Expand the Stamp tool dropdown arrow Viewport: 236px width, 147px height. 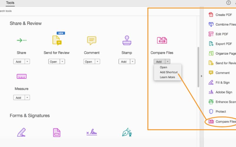(x=132, y=61)
